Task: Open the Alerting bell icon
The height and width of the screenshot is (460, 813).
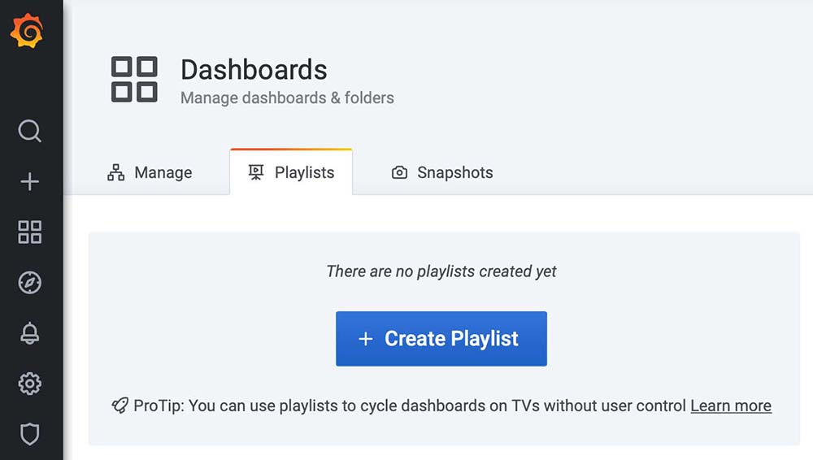Action: 29,332
